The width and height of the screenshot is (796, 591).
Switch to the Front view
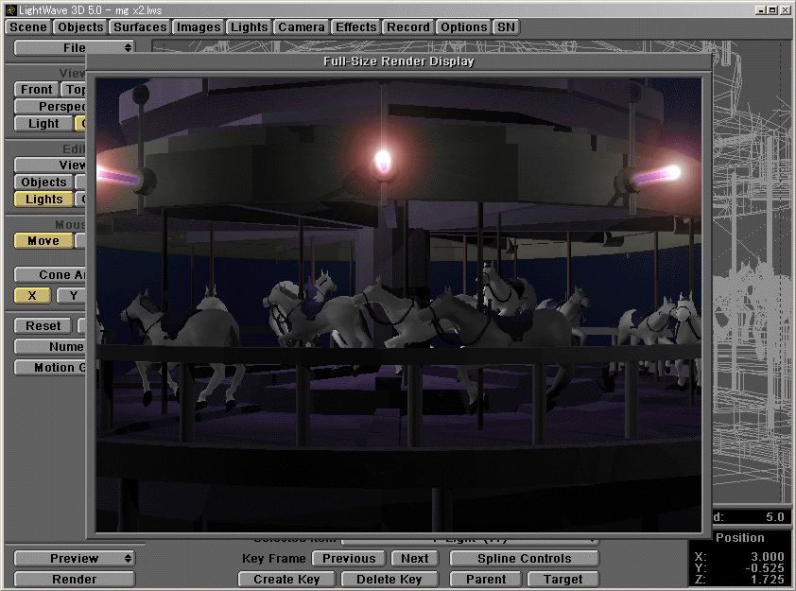pyautogui.click(x=35, y=89)
